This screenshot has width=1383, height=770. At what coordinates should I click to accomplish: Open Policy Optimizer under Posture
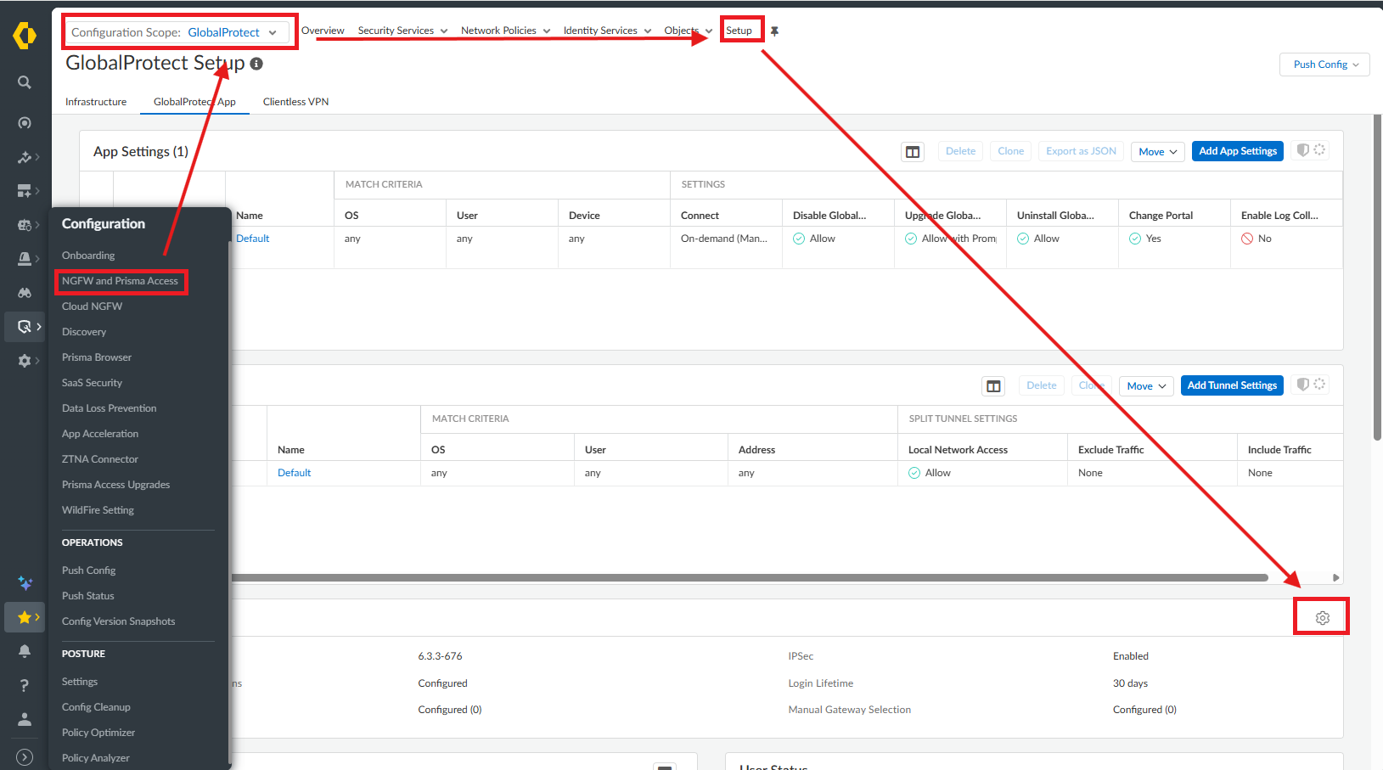(x=98, y=733)
